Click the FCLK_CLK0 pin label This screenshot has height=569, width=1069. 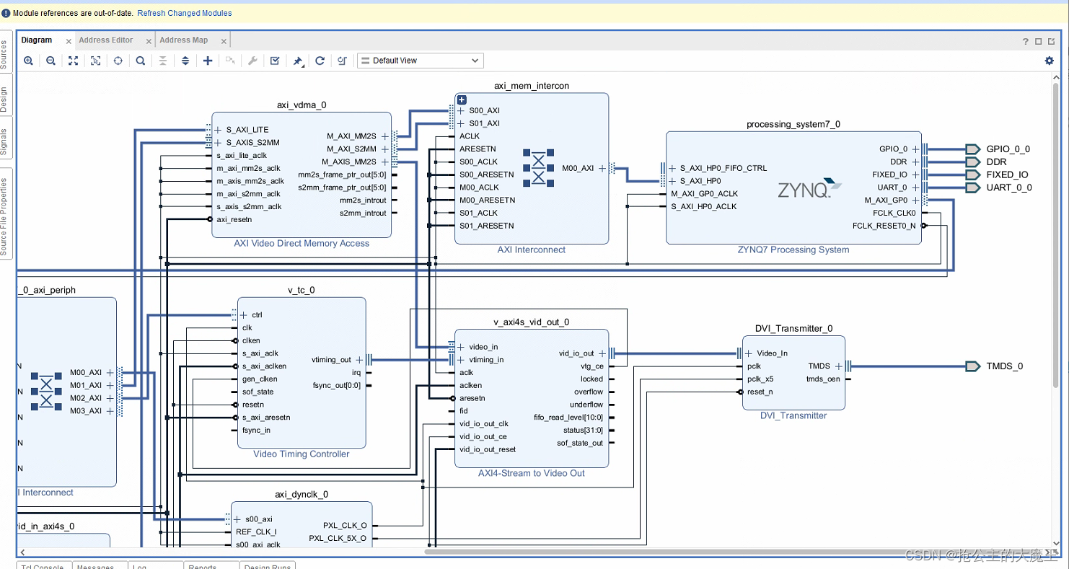pos(894,213)
